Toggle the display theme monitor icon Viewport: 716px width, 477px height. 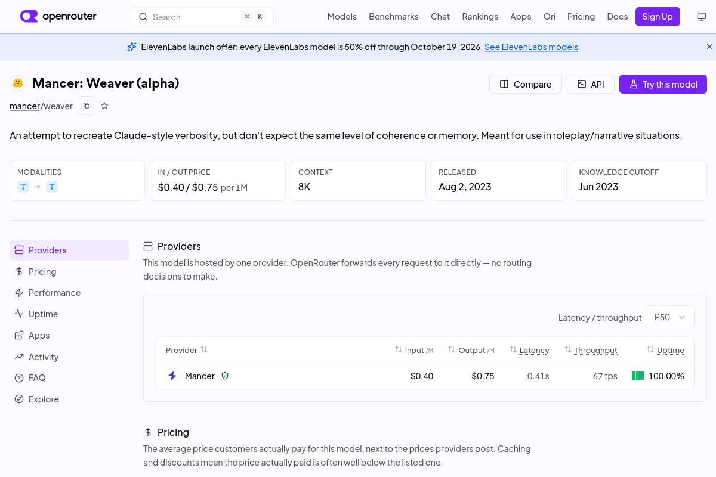click(702, 17)
